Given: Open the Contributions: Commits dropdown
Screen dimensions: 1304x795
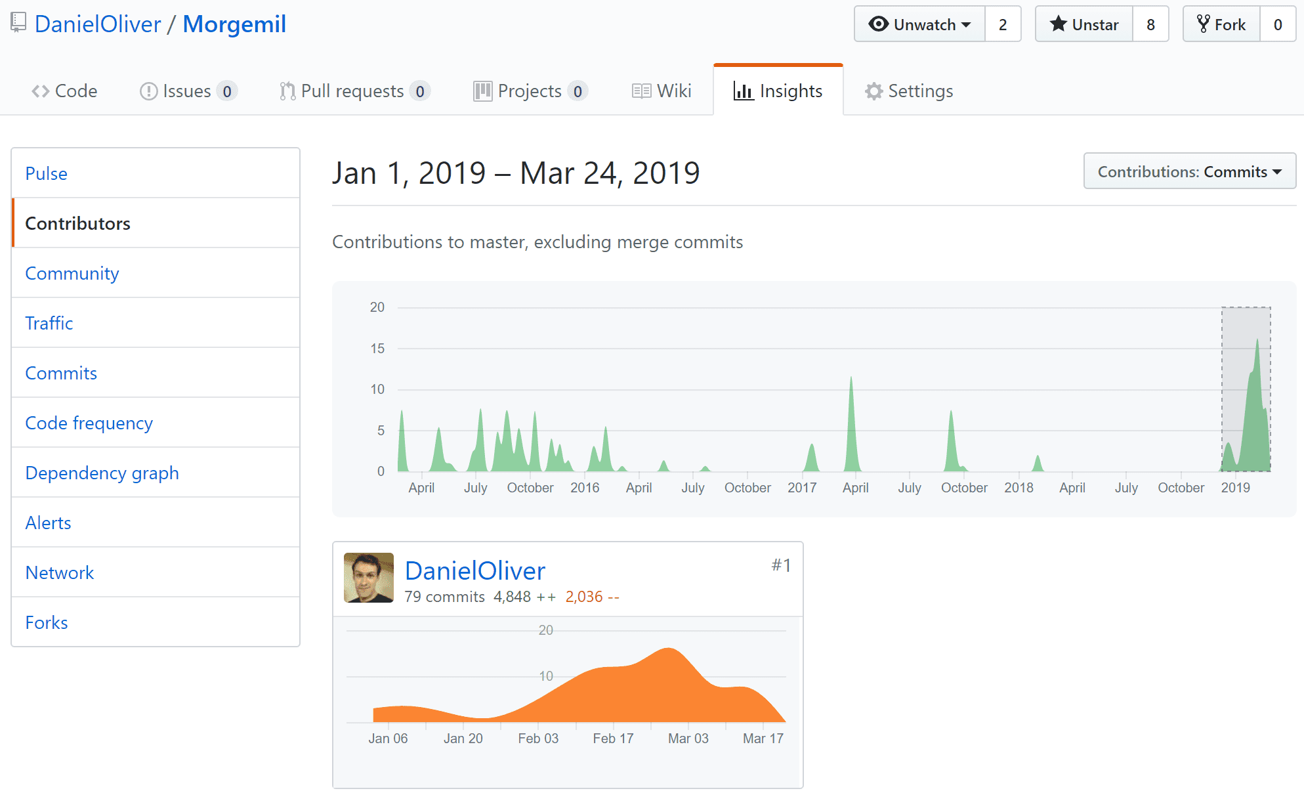Looking at the screenshot, I should pos(1189,171).
